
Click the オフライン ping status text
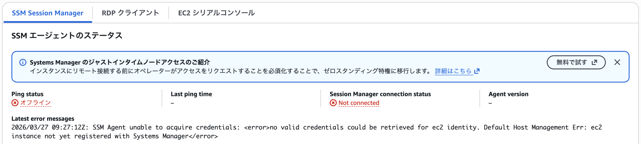click(x=36, y=103)
